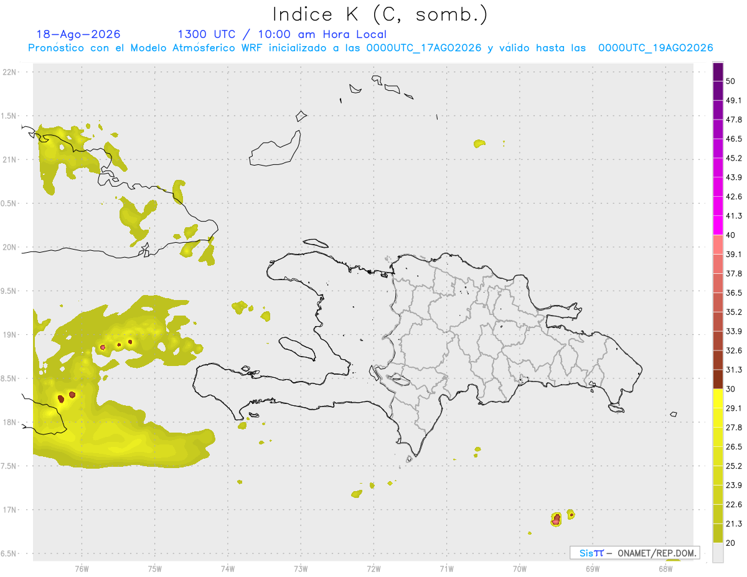
Task: Select the '29.1' colorbar value
Action: (x=734, y=408)
